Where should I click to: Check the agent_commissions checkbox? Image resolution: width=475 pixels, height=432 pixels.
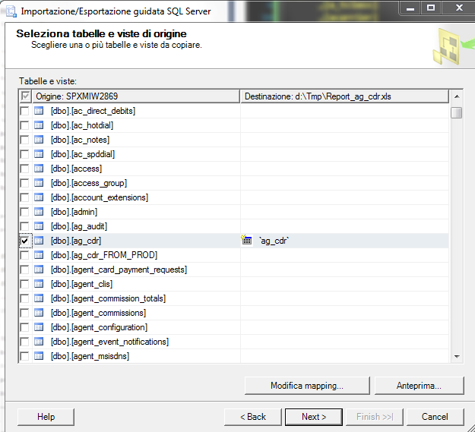click(x=24, y=313)
